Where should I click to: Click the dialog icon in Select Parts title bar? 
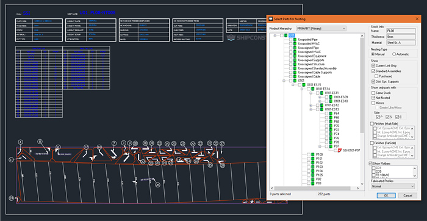pyautogui.click(x=271, y=19)
